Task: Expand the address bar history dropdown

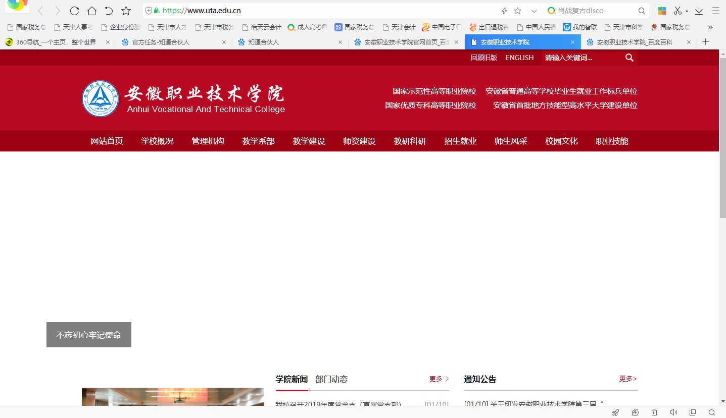Action: coord(534,10)
